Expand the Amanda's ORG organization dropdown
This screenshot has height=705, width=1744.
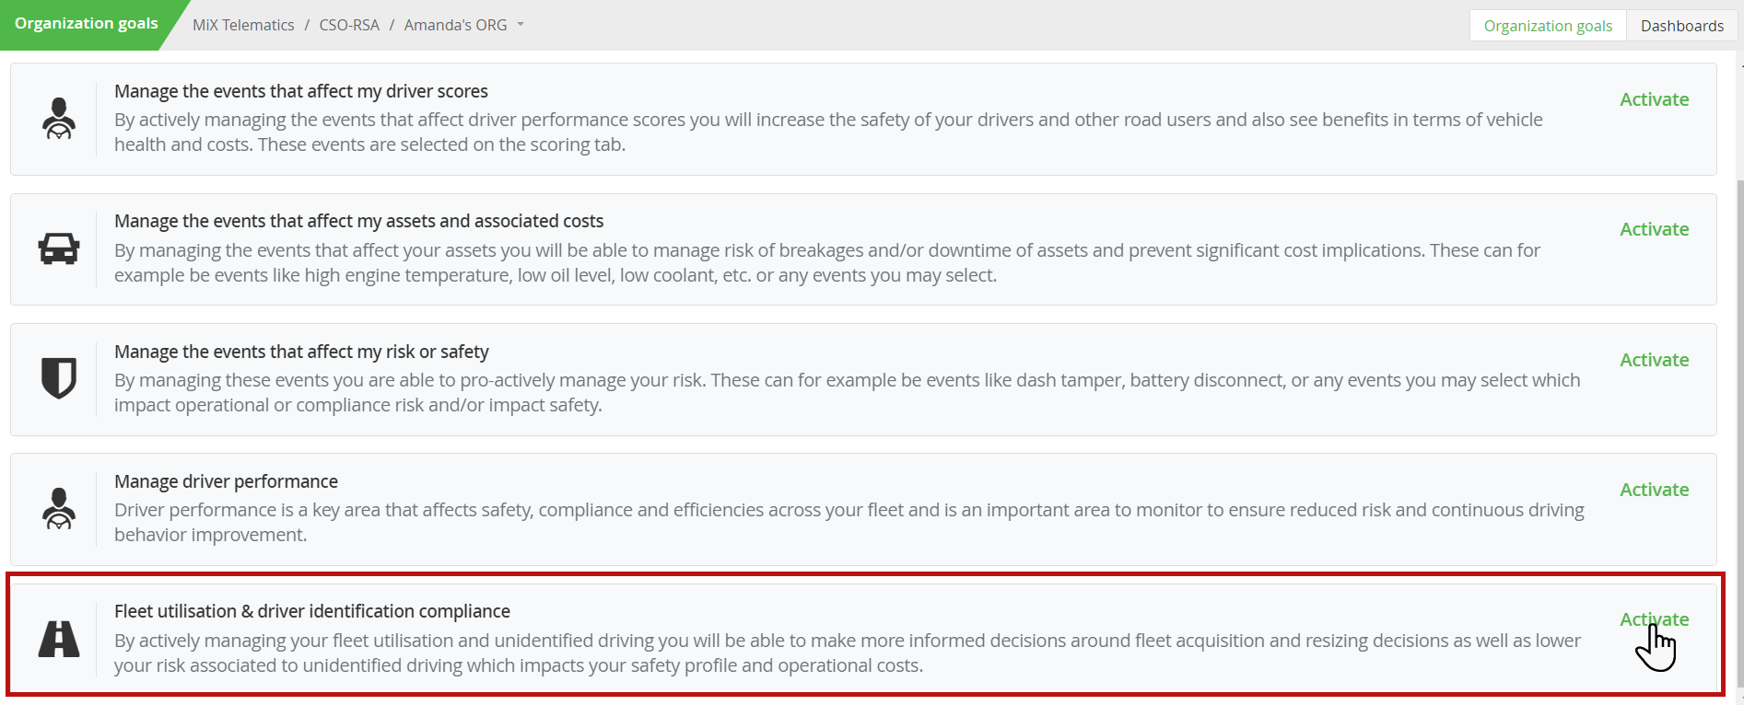(521, 25)
